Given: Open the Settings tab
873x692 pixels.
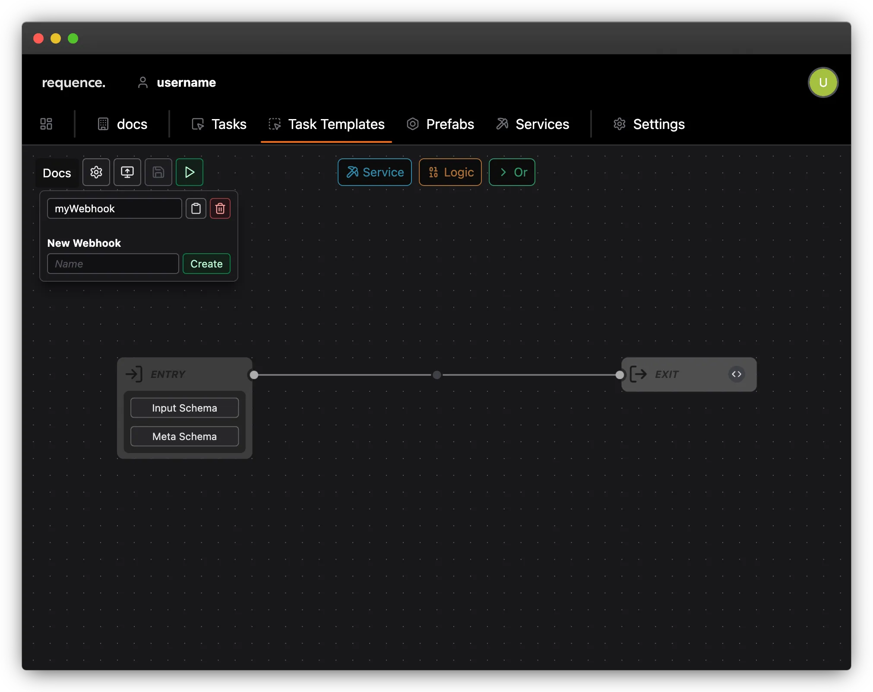Looking at the screenshot, I should (649, 124).
